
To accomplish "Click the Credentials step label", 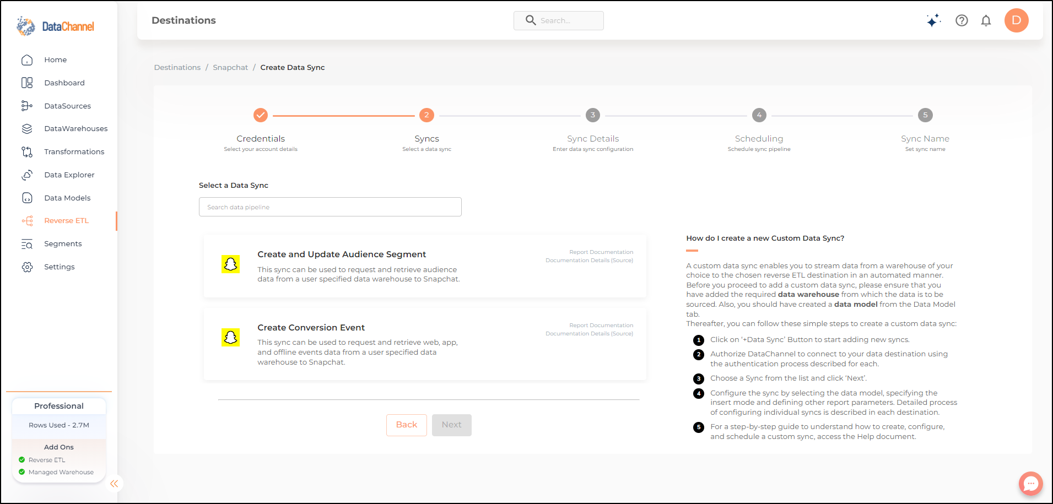I will [261, 139].
